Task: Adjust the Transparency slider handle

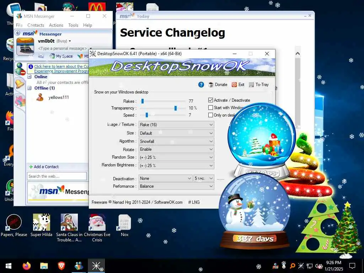Action: click(176, 108)
